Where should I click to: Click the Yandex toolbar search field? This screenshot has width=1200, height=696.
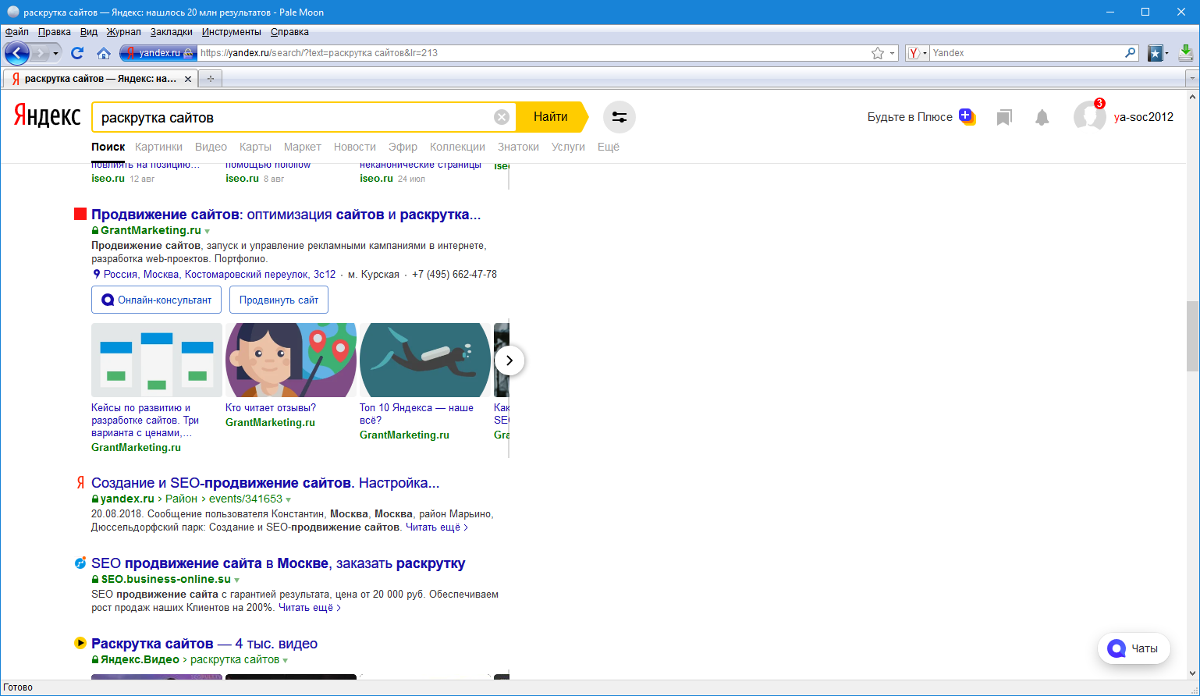click(1027, 53)
